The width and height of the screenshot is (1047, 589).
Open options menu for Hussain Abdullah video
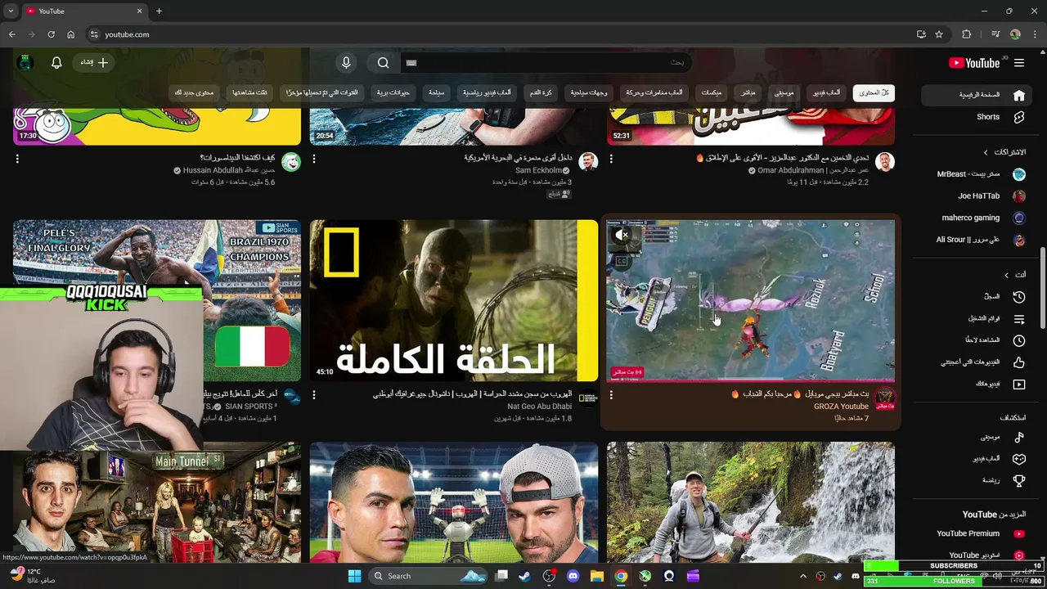17,159
